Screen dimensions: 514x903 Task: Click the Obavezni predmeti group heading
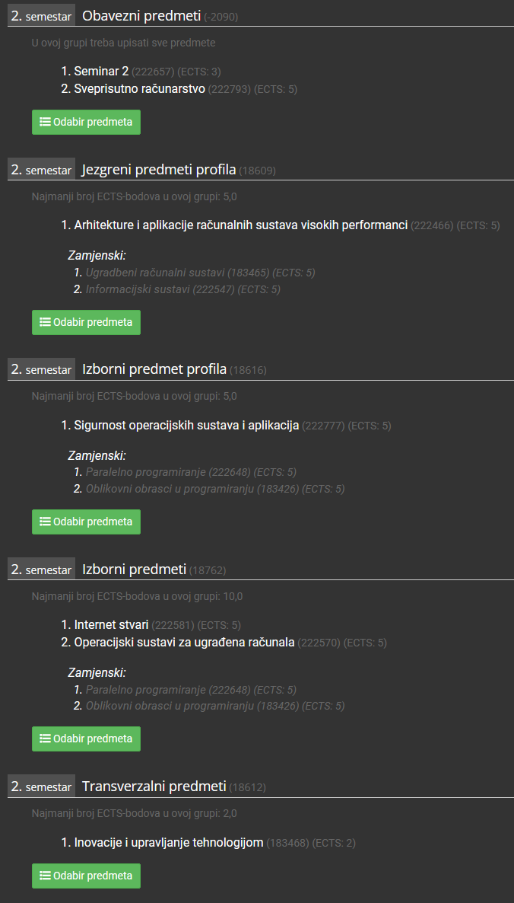(x=141, y=16)
